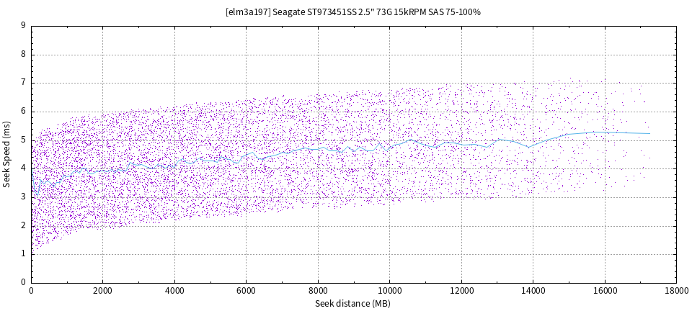Click the 0 x-axis tick label
This screenshot has width=692, height=311.
[x=31, y=291]
